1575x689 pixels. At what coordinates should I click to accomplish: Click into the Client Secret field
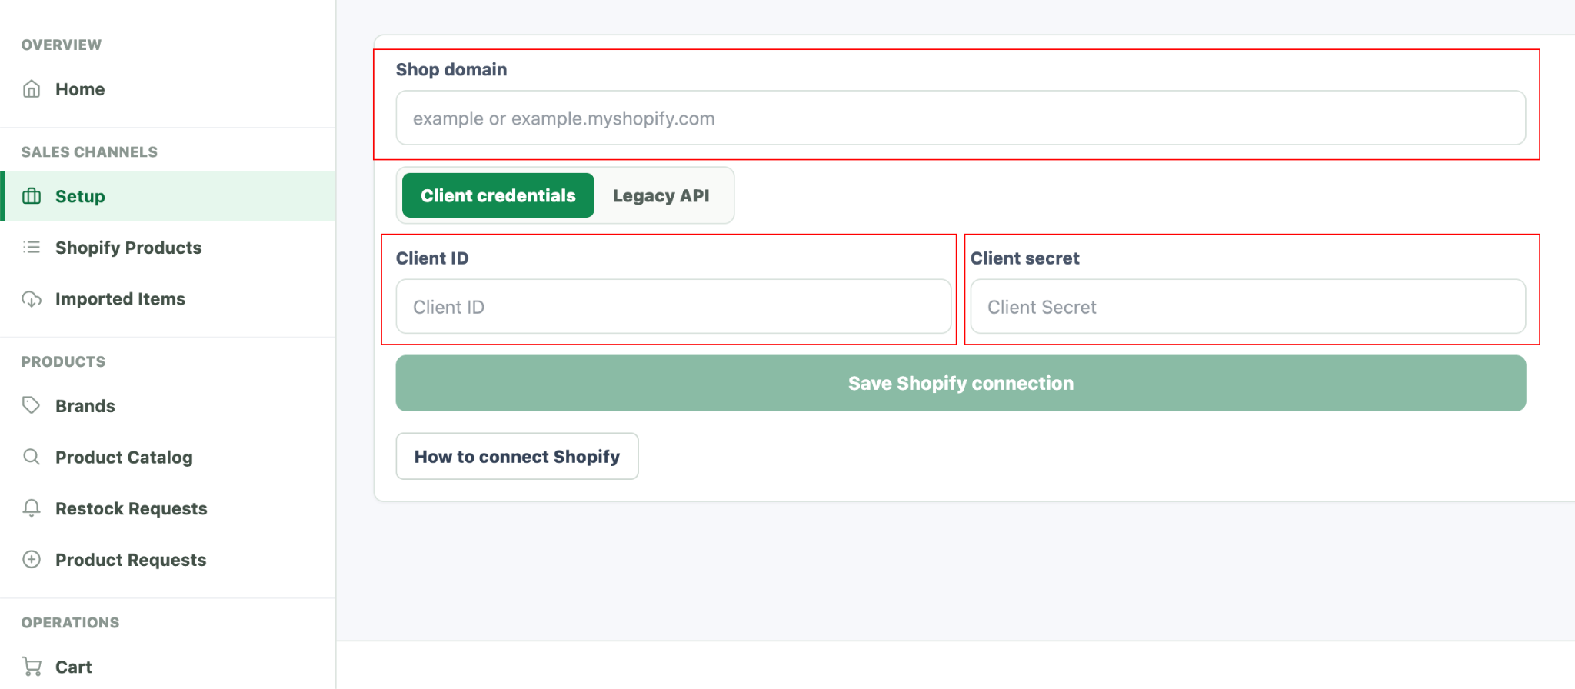(1248, 306)
